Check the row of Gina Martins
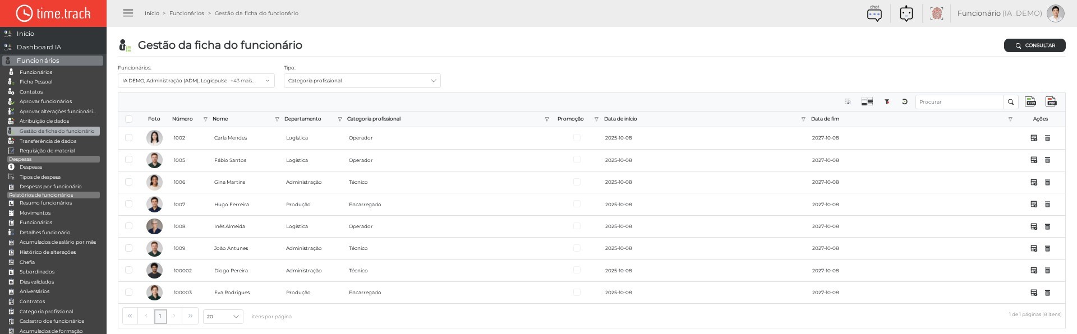Viewport: 1077px width, 334px height. click(x=128, y=182)
